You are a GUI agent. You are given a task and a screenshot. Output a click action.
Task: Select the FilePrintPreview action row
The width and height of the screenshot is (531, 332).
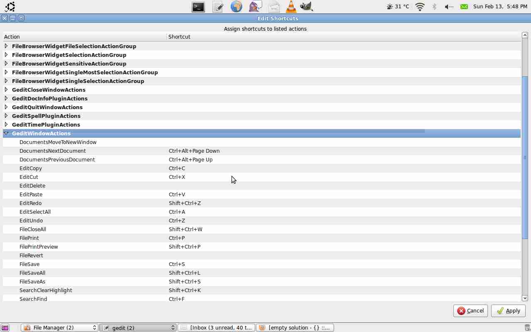pos(262,247)
